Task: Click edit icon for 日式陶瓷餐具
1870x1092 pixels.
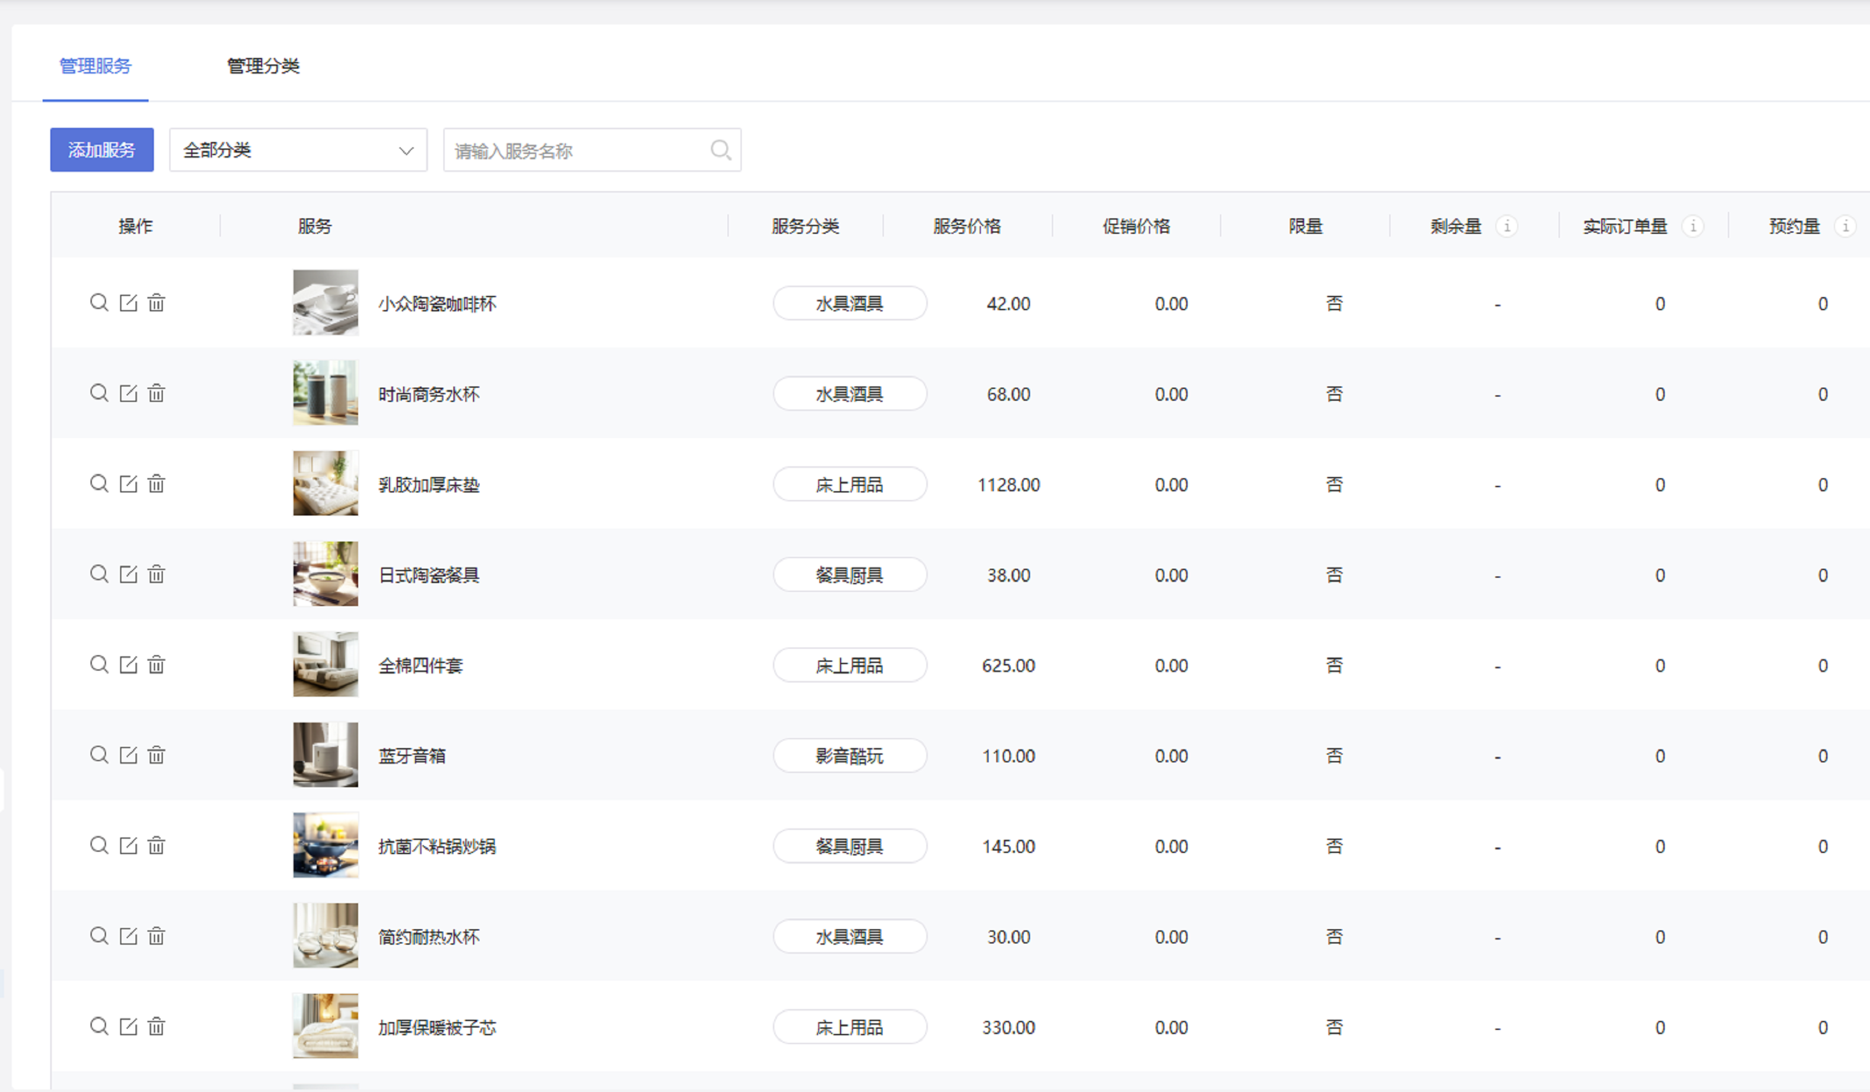Action: click(128, 574)
